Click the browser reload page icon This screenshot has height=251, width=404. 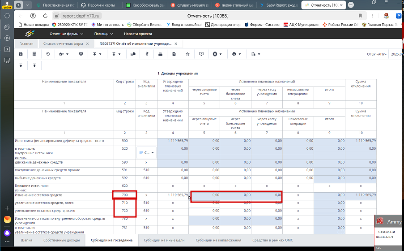45,16
